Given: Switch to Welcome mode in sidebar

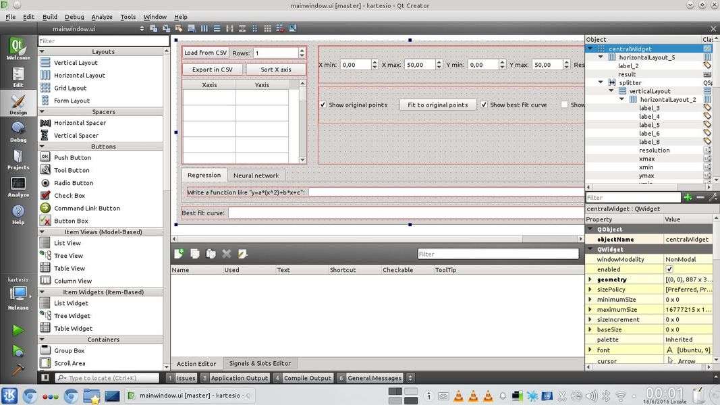Looking at the screenshot, I should tap(18, 49).
